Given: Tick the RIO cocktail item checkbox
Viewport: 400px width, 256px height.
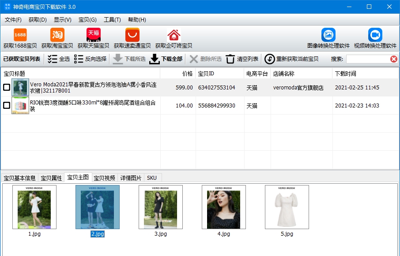Looking at the screenshot, I should point(7,105).
